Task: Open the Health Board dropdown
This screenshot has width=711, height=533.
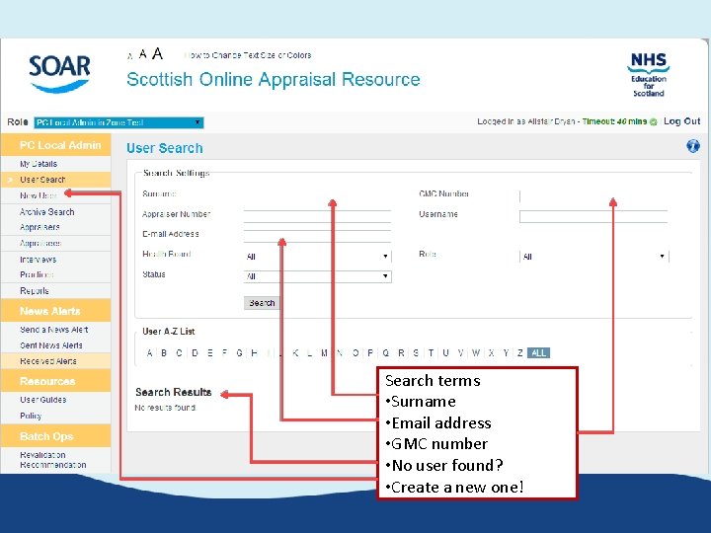Action: point(317,257)
